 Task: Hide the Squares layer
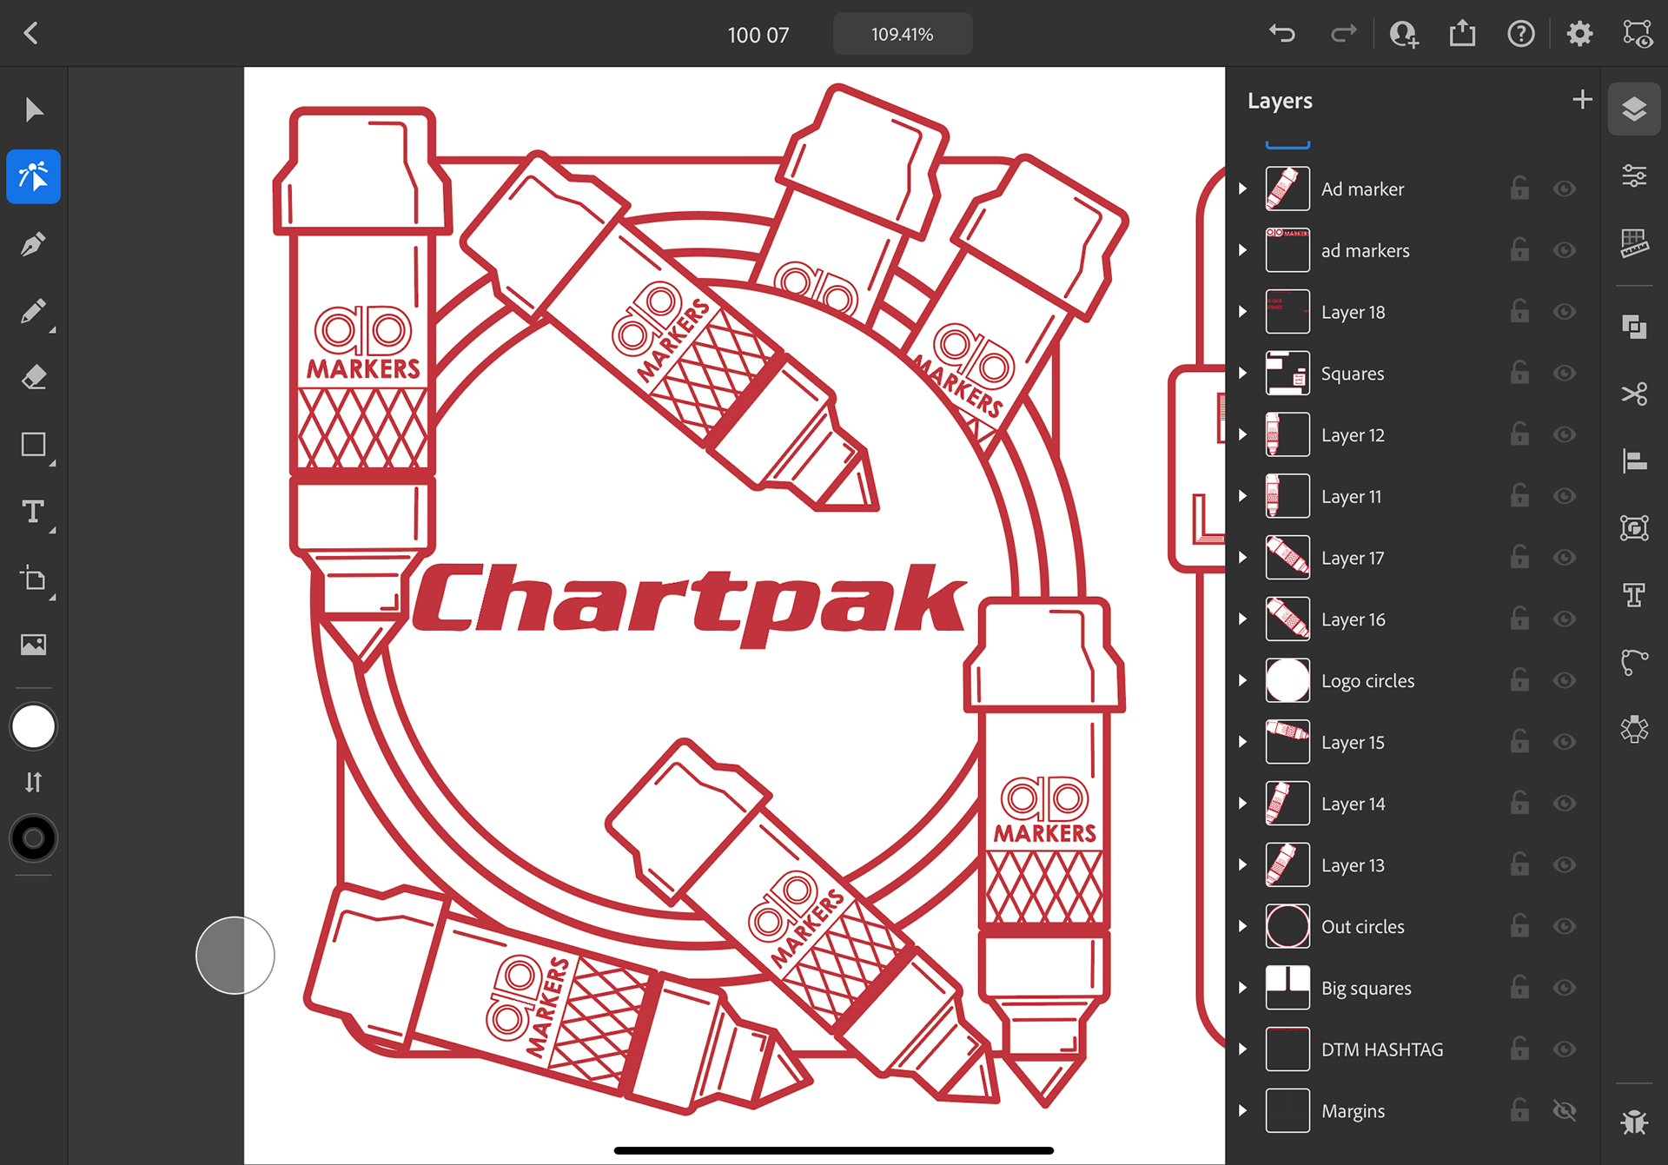pos(1565,373)
